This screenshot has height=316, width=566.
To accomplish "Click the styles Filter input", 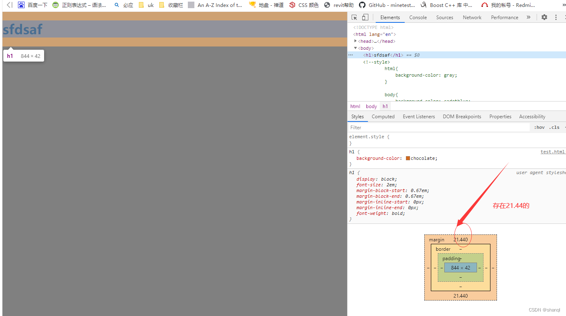I will 439,128.
